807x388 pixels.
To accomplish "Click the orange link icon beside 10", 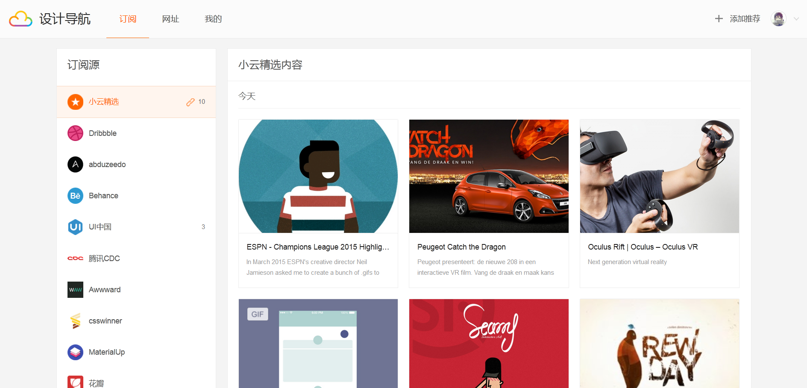I will [x=191, y=102].
